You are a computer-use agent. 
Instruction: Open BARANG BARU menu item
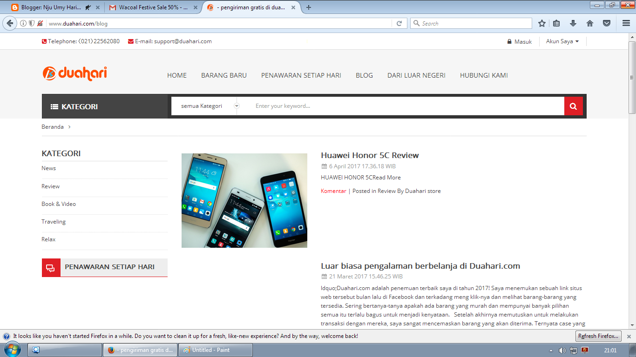224,75
